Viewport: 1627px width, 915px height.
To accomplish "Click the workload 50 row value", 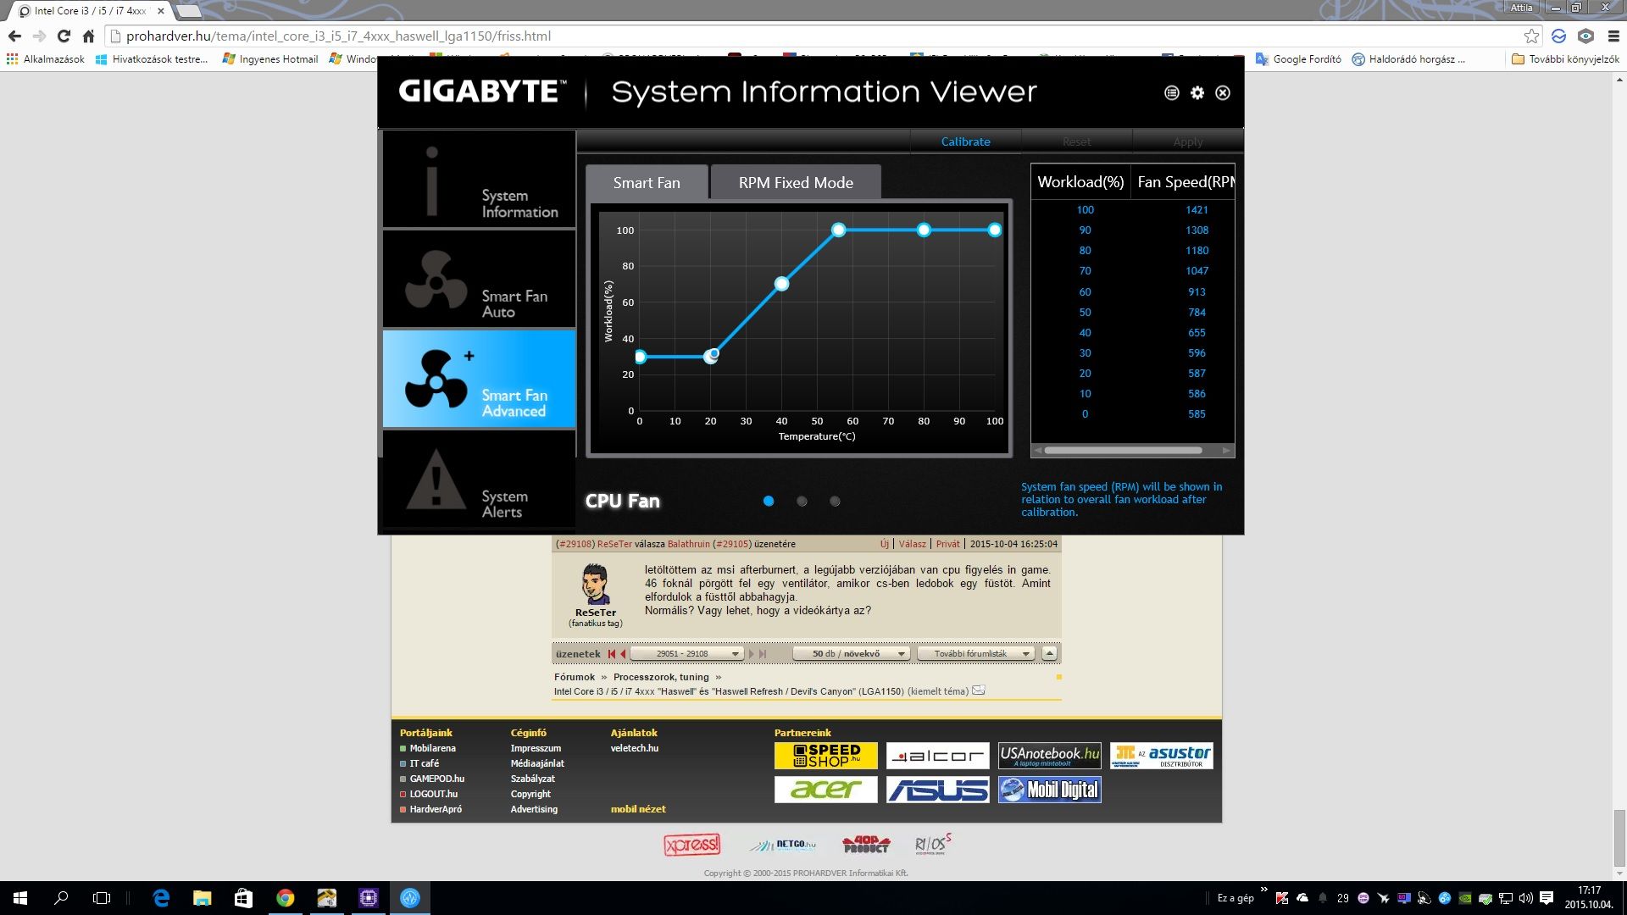I will [1085, 312].
